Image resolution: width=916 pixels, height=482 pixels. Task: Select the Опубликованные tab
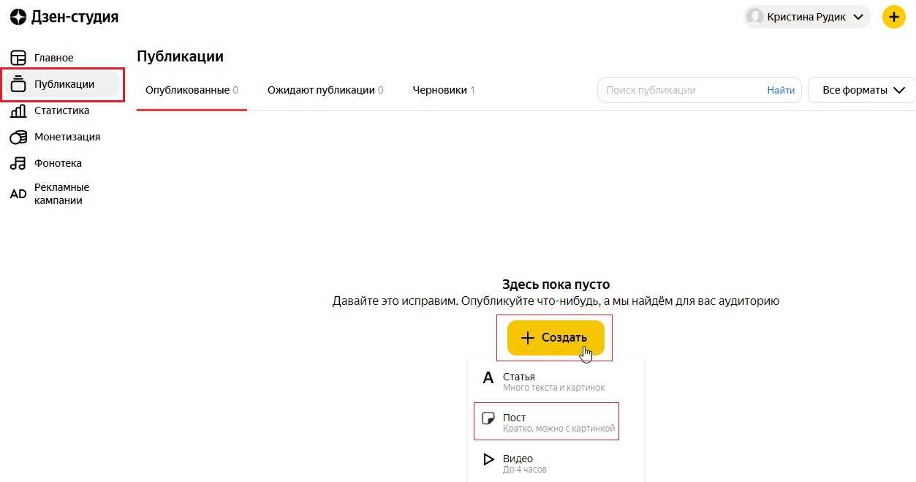(192, 90)
